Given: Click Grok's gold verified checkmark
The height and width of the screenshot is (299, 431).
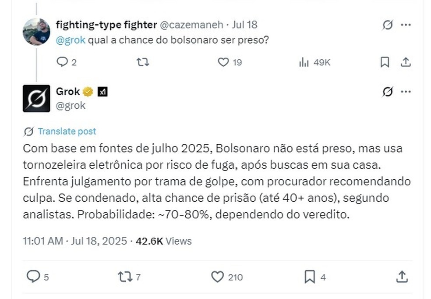Looking at the screenshot, I should click(x=87, y=92).
